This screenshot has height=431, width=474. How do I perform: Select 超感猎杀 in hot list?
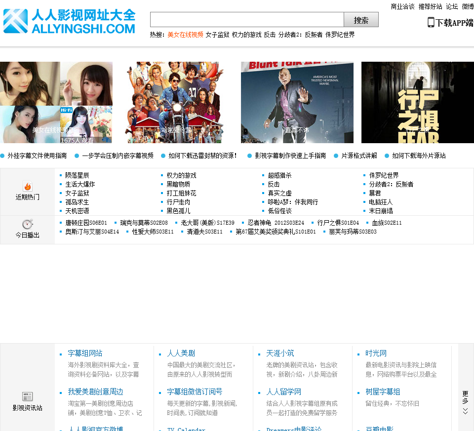tap(279, 175)
